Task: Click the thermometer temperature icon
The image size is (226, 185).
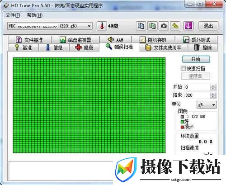Action: click(102, 26)
